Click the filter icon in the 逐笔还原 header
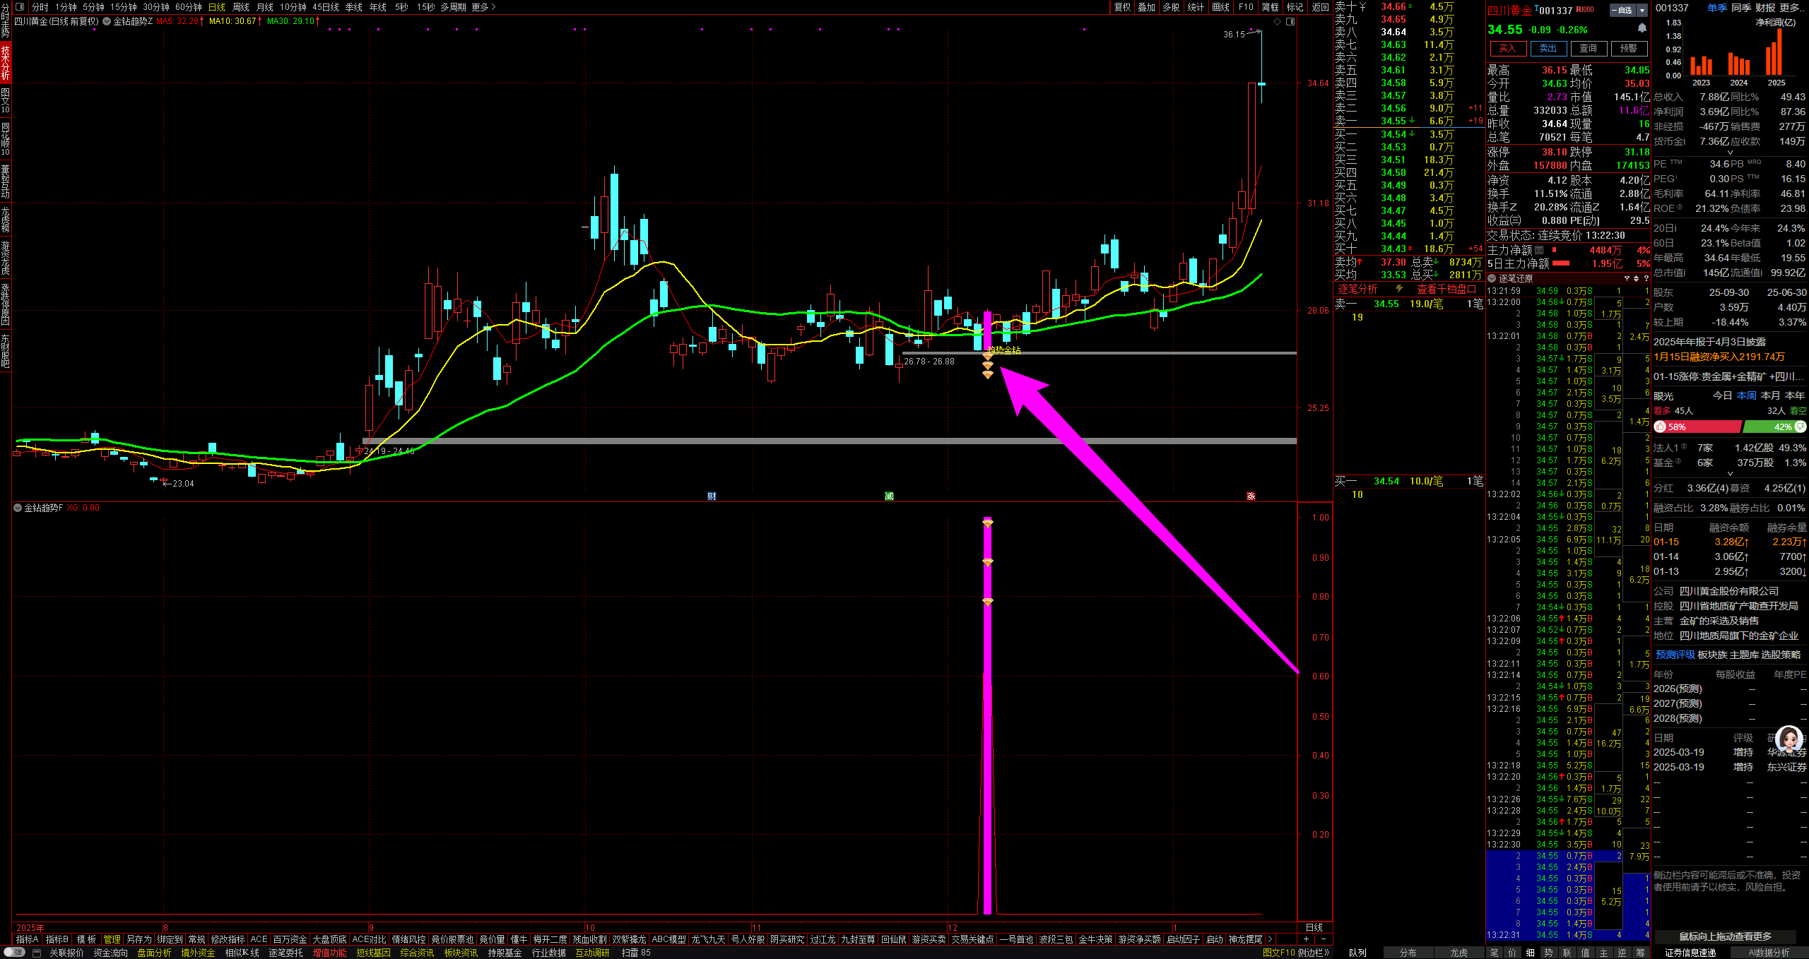The image size is (1809, 959). point(1626,278)
